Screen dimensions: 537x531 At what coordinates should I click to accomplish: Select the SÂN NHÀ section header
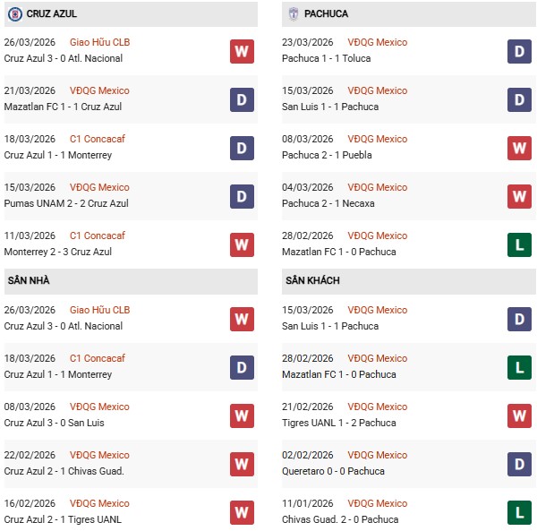point(29,280)
